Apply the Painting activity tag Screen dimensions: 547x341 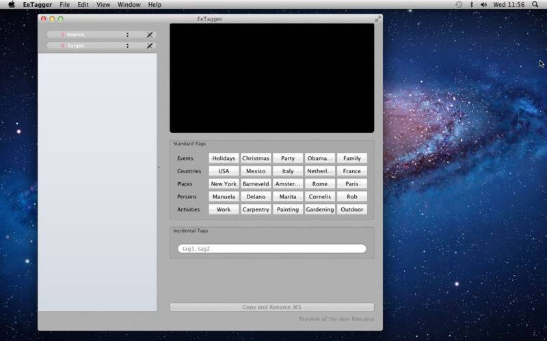288,209
